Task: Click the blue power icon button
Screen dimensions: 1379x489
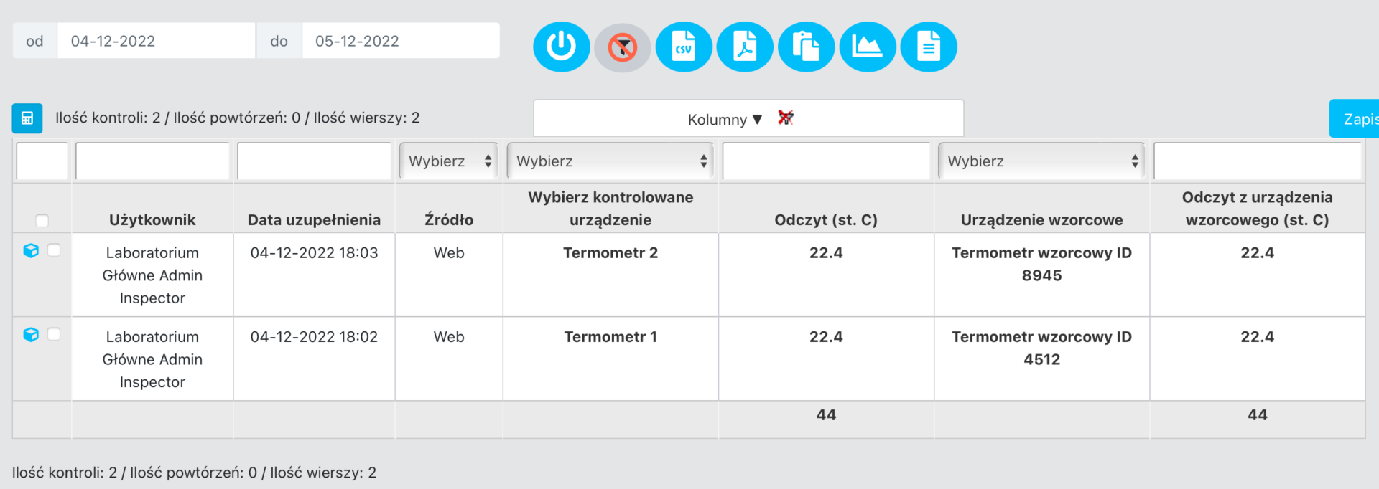Action: (x=561, y=47)
